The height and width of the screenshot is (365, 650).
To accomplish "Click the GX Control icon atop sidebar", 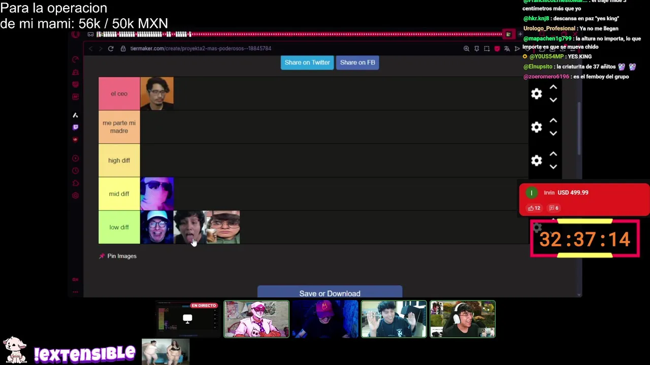I will (75, 60).
